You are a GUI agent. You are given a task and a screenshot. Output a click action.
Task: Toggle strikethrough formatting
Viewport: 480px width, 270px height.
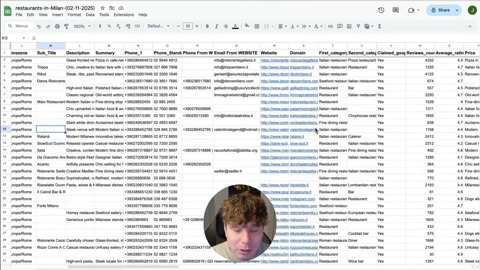point(226,26)
